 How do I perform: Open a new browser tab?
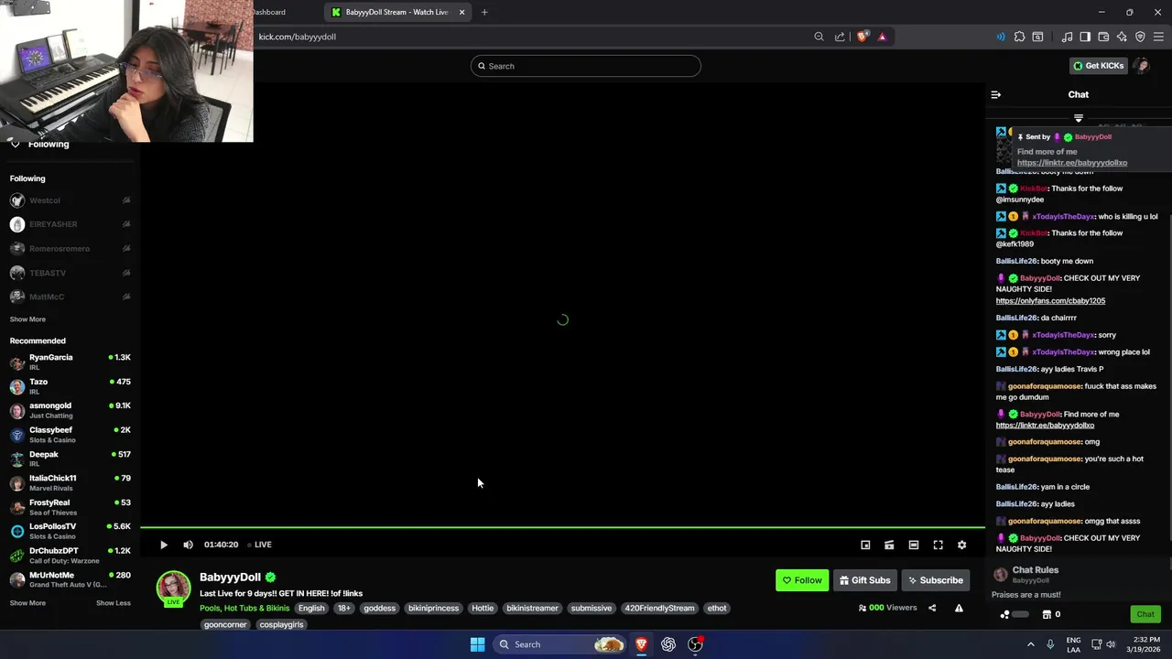click(484, 12)
